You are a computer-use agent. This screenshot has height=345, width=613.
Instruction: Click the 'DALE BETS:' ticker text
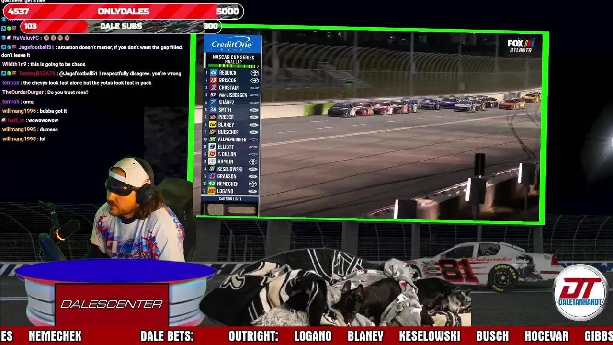pos(167,336)
